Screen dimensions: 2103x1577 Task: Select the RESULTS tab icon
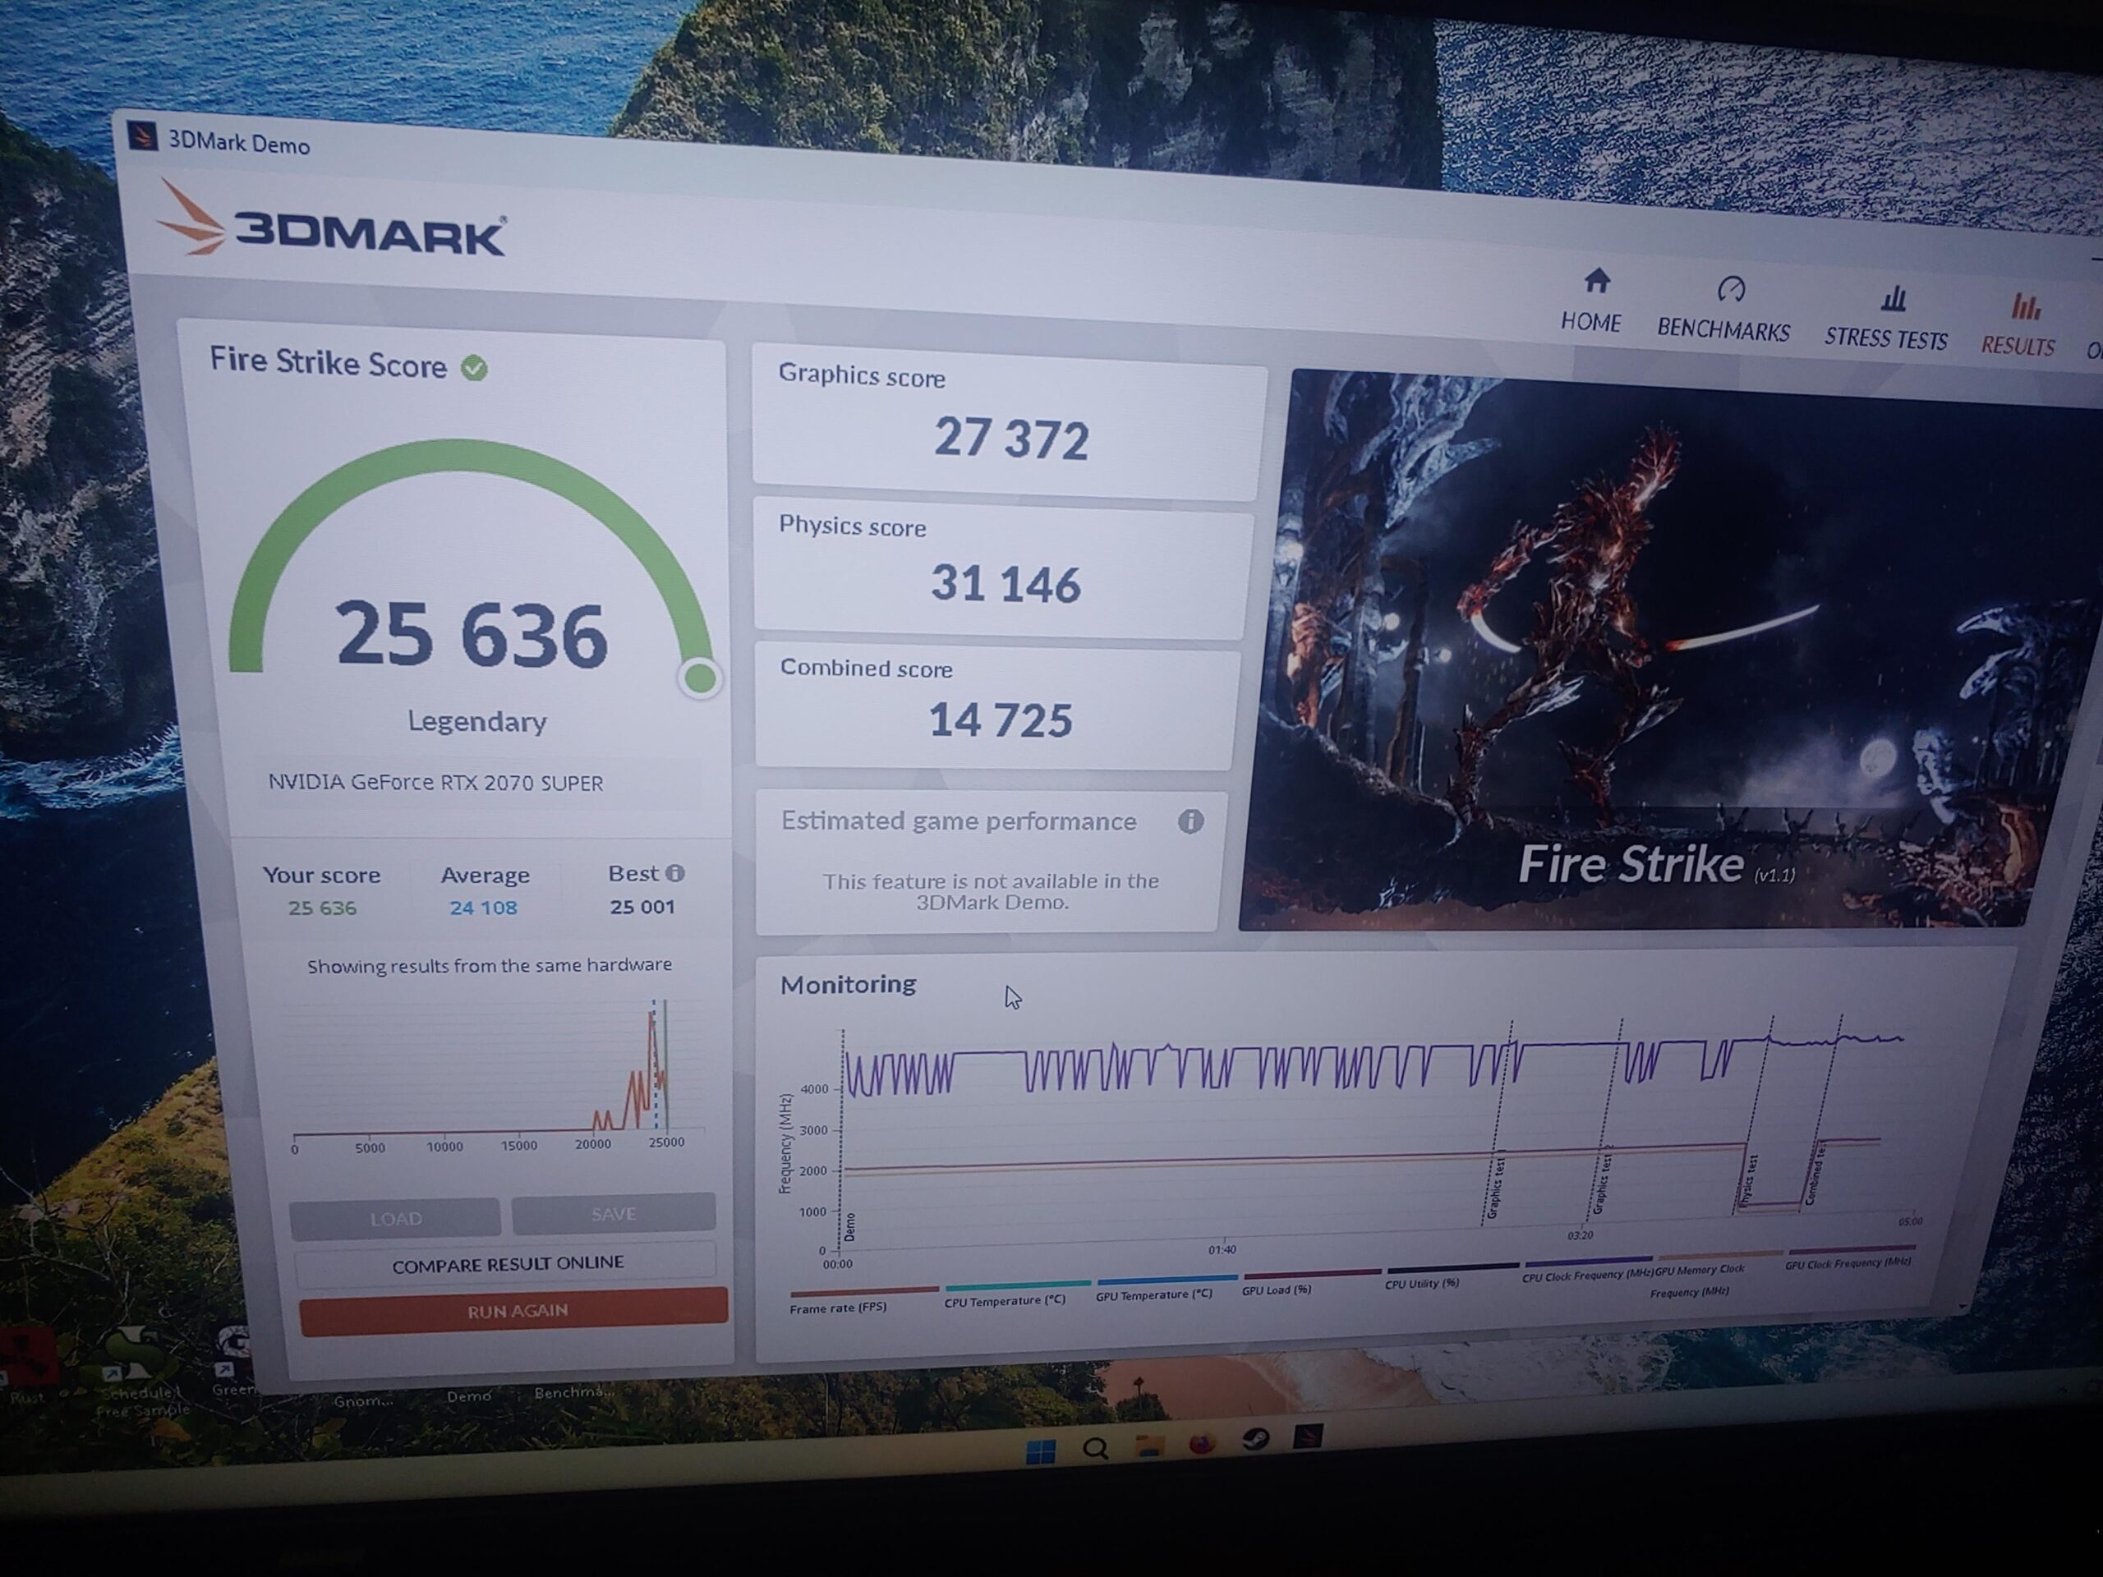click(x=2024, y=307)
